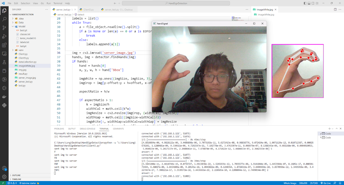Open more actions menu of Explorer panel
Image resolution: width=344 pixels, height=185 pixels.
47,9
